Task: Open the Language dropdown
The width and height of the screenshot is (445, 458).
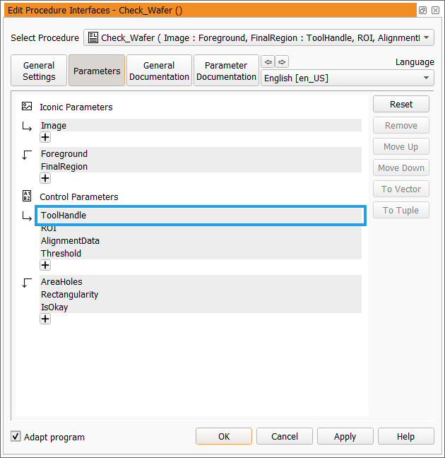Action: (x=348, y=78)
